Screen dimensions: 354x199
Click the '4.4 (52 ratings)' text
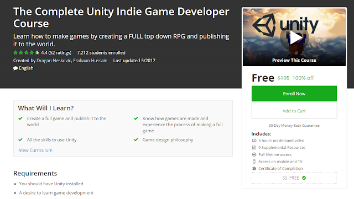coord(56,53)
